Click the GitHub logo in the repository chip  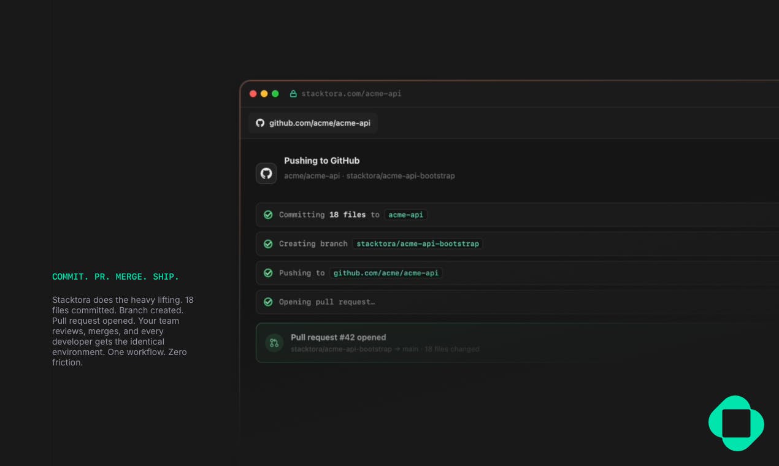point(260,123)
